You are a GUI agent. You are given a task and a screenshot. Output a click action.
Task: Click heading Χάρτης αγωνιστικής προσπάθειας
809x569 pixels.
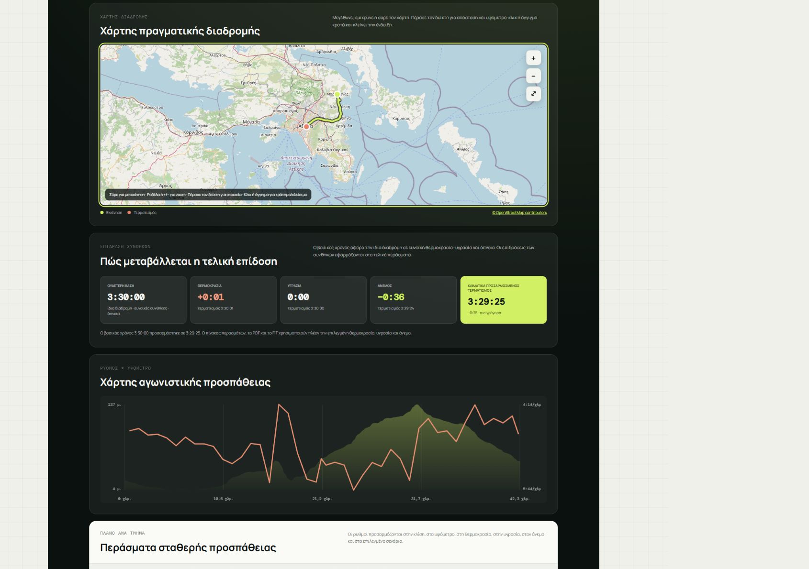(x=185, y=383)
